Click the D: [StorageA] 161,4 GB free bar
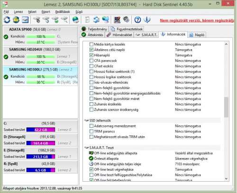 [x=41, y=143]
